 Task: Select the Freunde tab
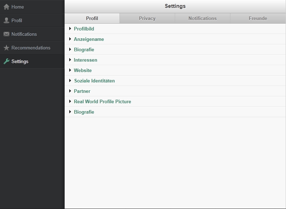click(x=258, y=18)
